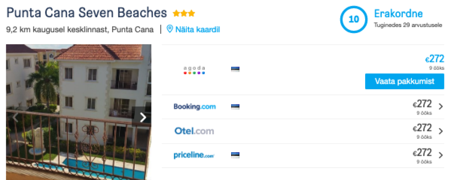Open the Punta Cana Seven Beaches title
This screenshot has width=451, height=180.
coord(87,13)
